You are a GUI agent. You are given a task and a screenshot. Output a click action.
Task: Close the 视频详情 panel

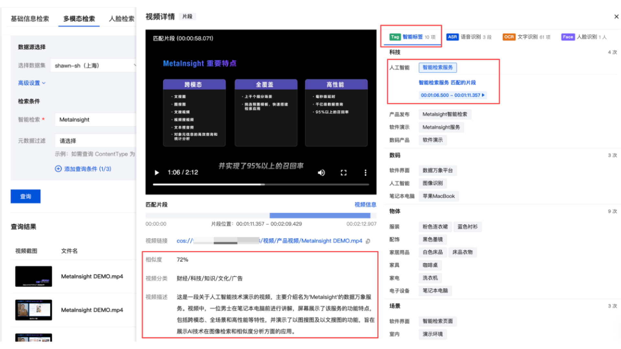(x=616, y=16)
